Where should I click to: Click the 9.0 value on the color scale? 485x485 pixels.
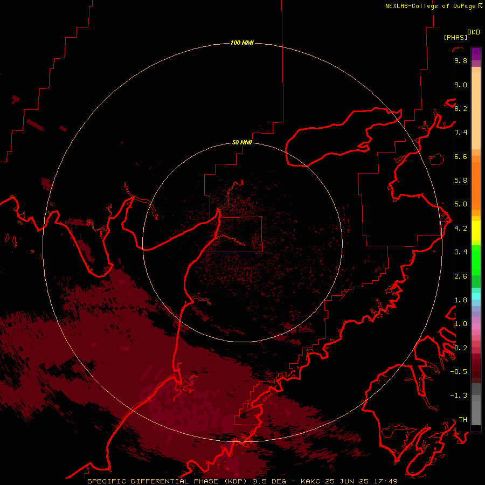point(461,85)
